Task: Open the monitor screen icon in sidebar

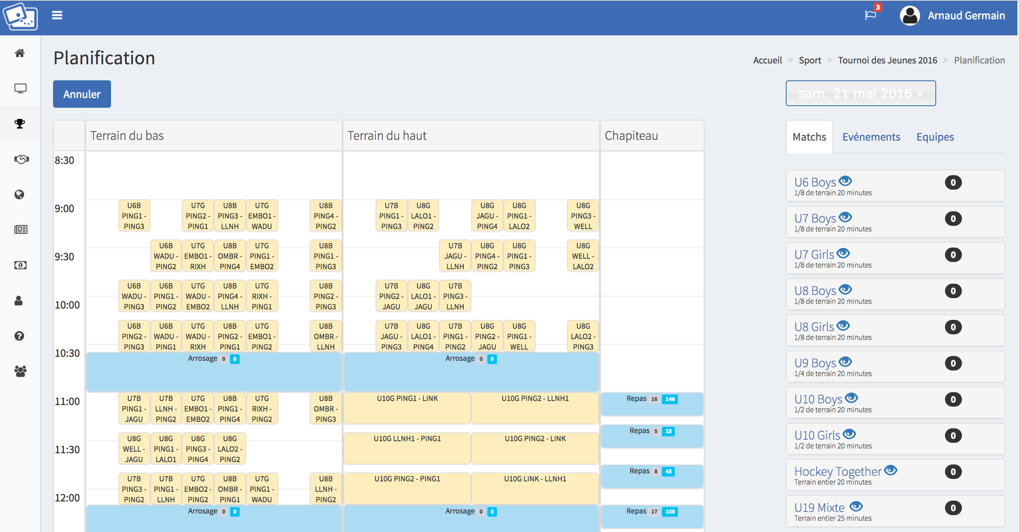Action: (20, 89)
